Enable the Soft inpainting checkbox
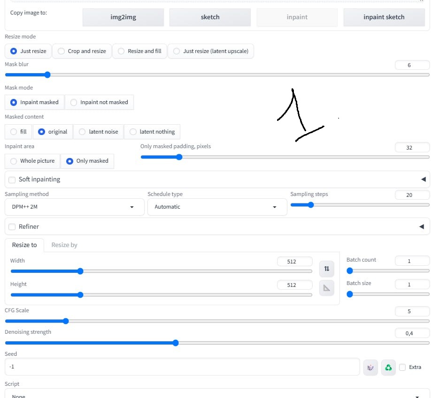Viewport: 431px width, 398px height. [12, 180]
